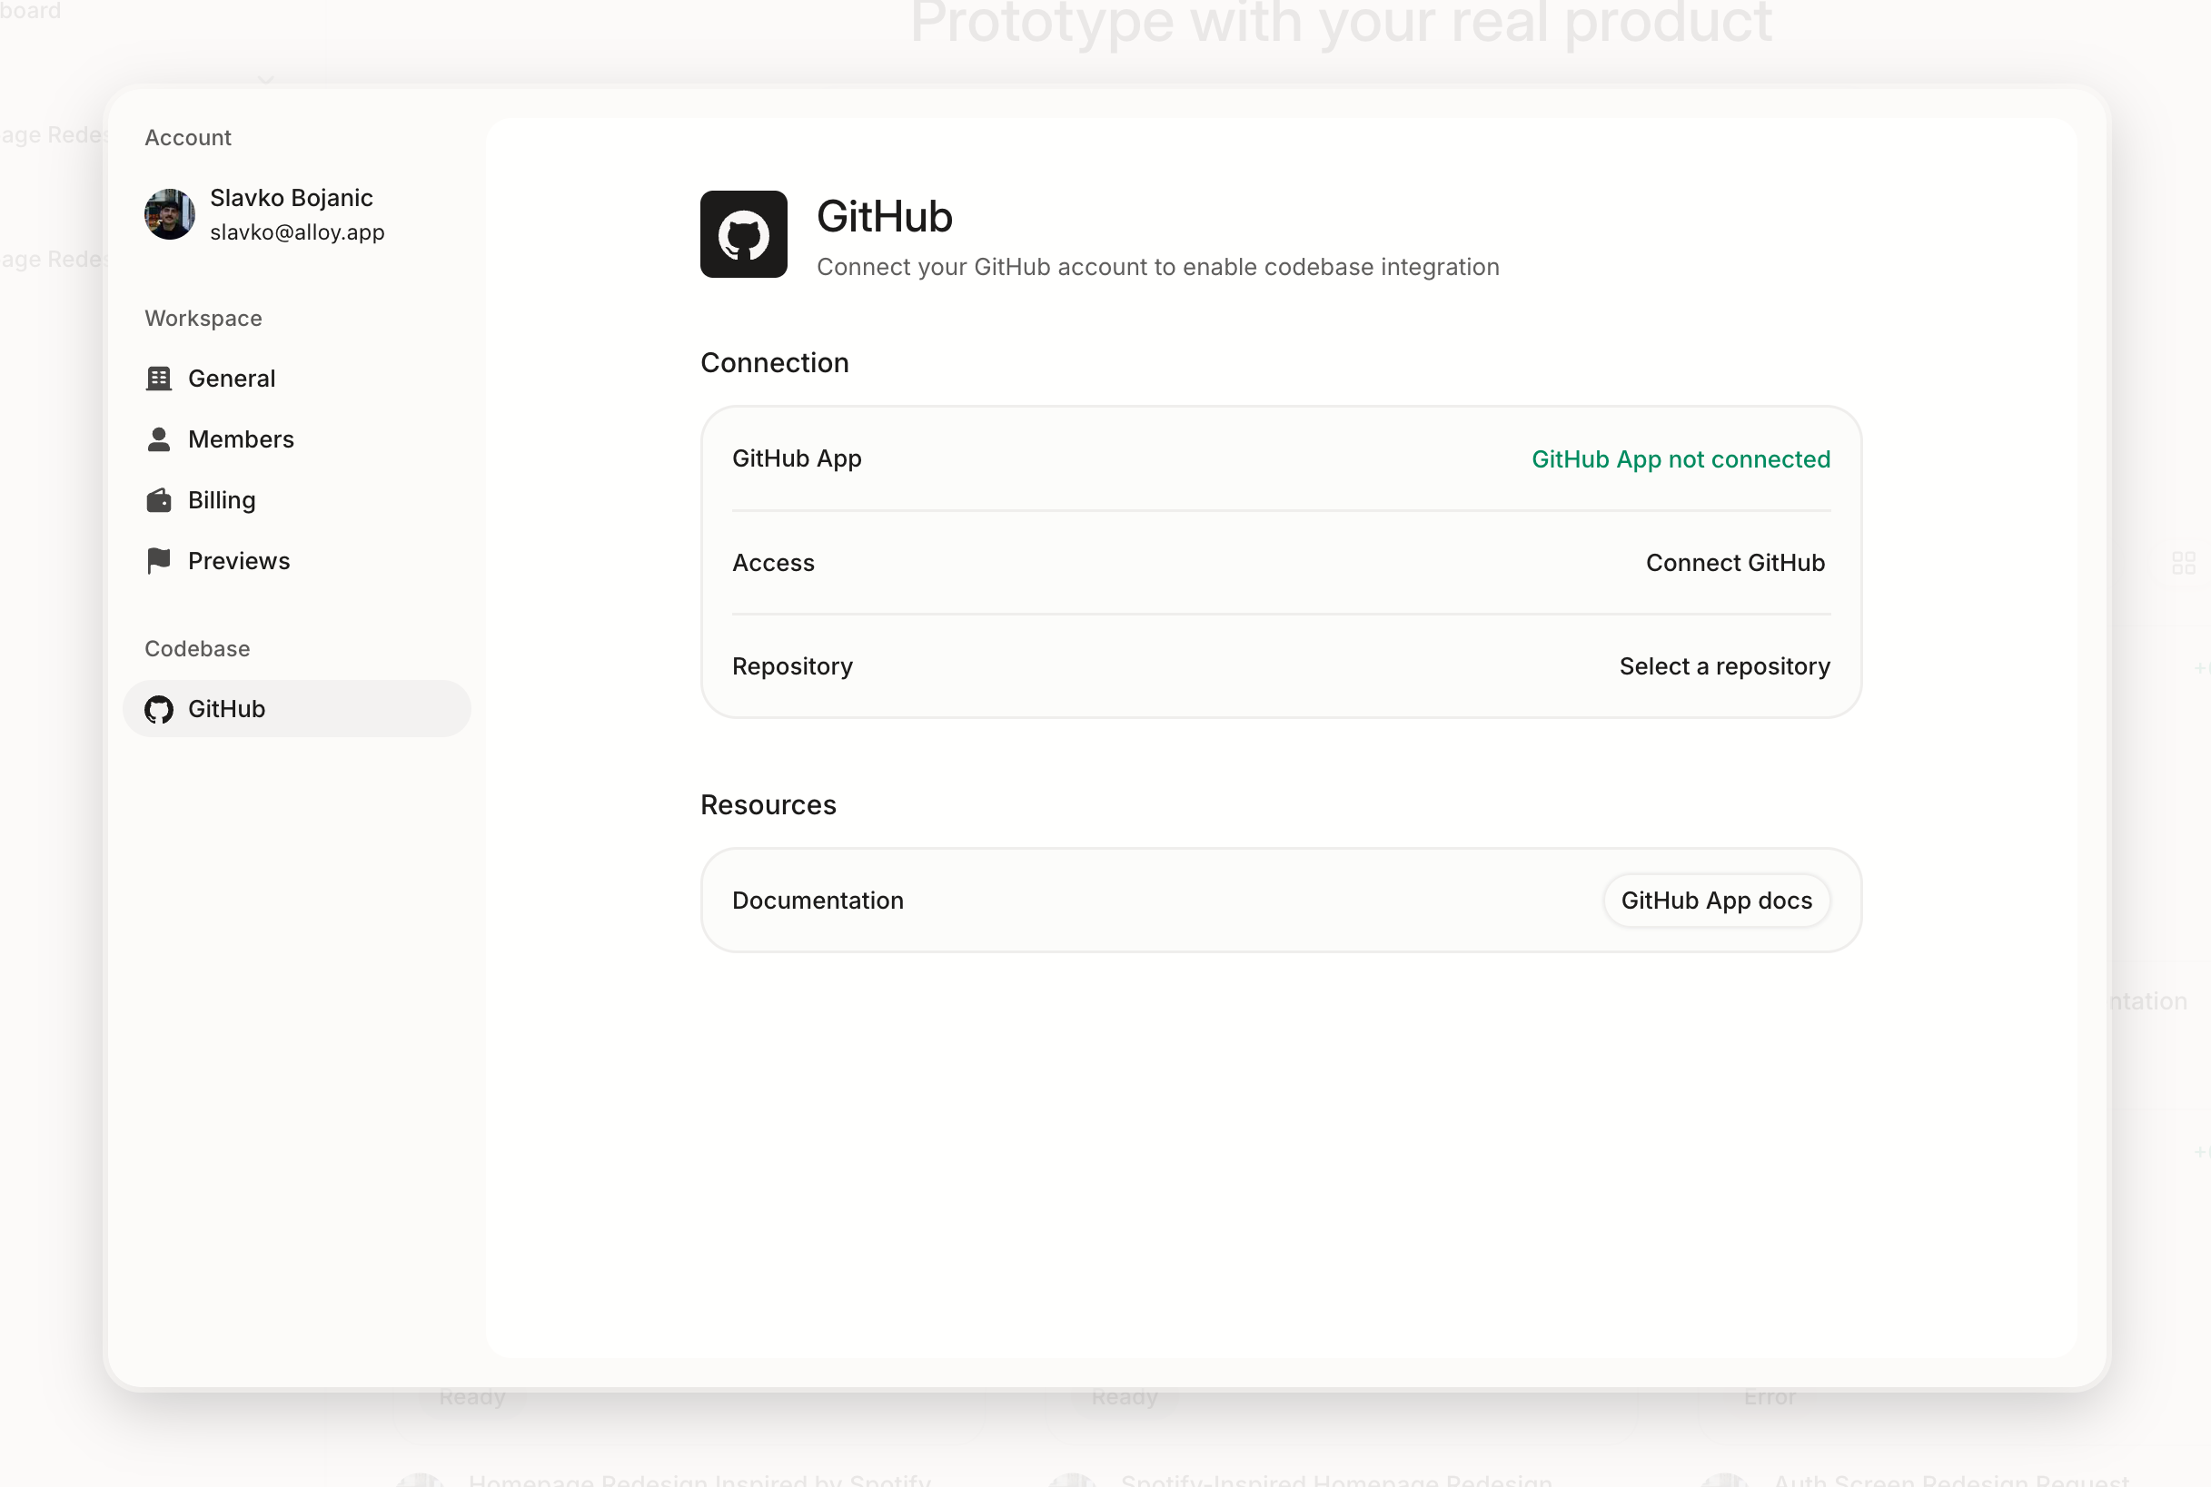The image size is (2211, 1487).
Task: Open the General workspace settings page
Action: pos(232,378)
